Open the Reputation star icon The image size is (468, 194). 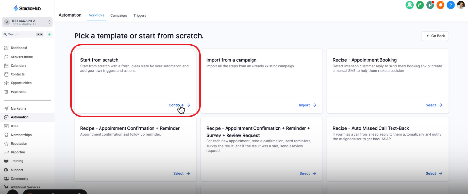tap(6, 144)
